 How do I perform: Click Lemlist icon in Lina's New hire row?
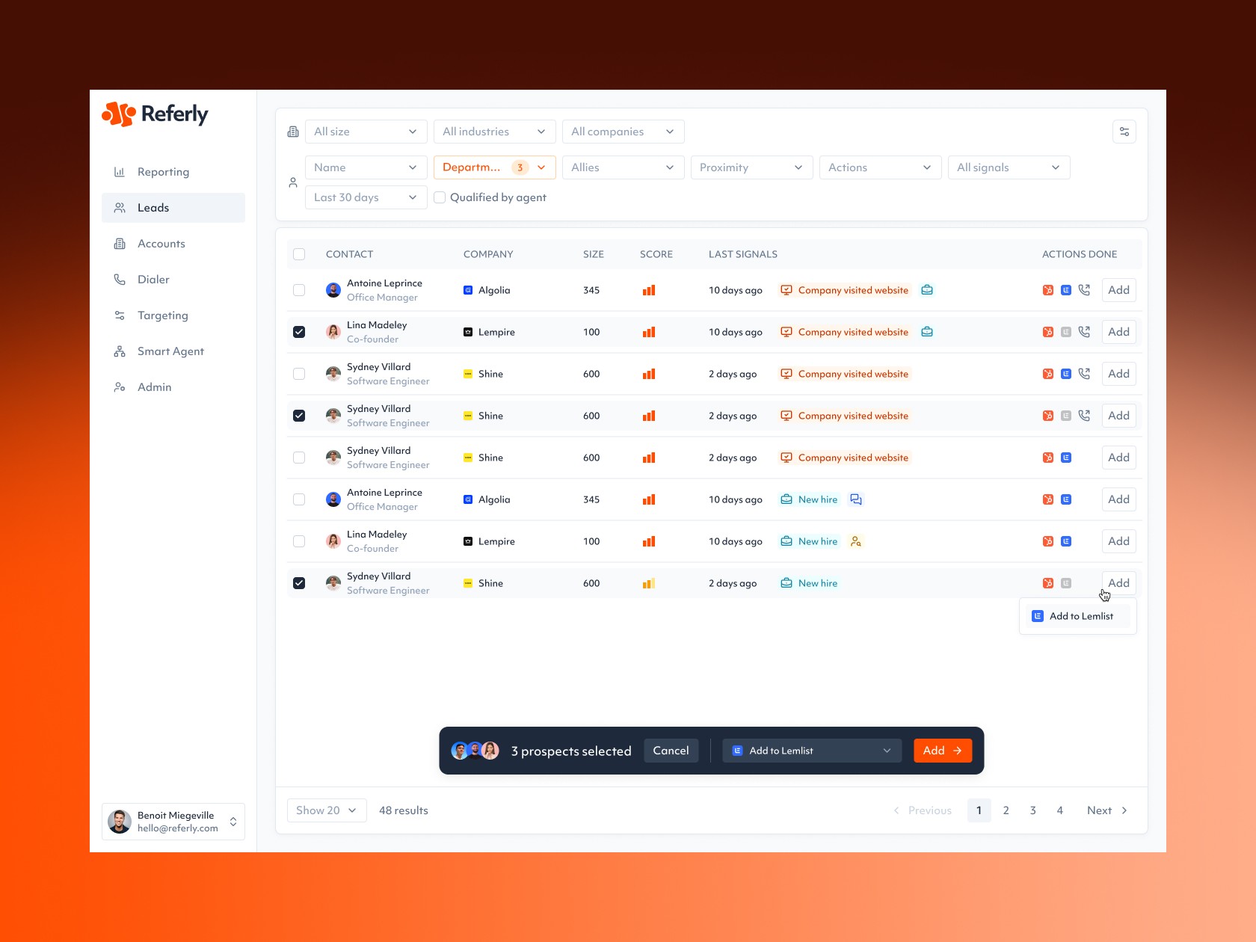1066,541
